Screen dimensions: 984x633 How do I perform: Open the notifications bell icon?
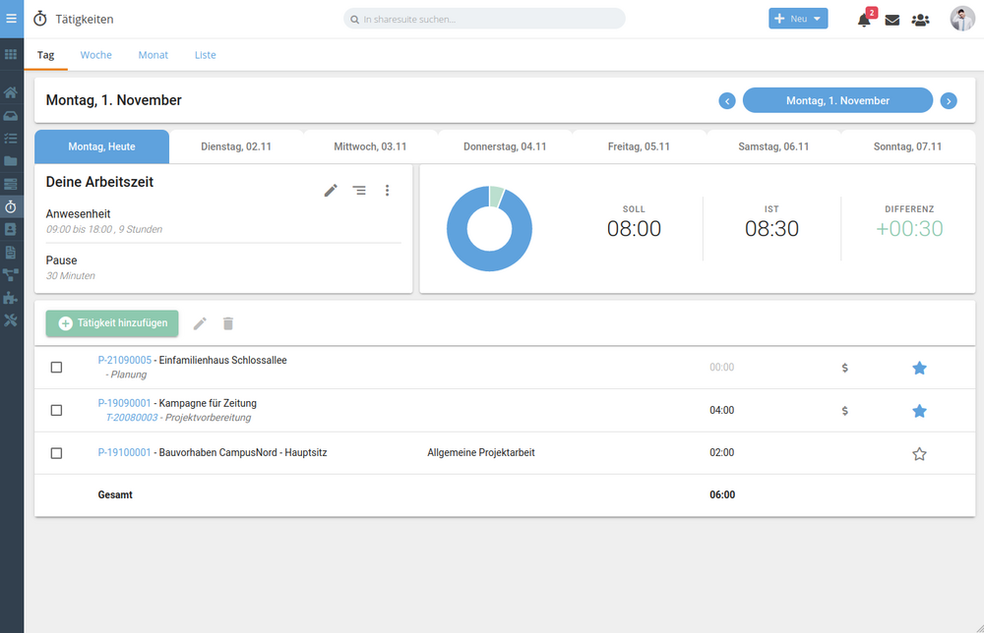pyautogui.click(x=864, y=20)
